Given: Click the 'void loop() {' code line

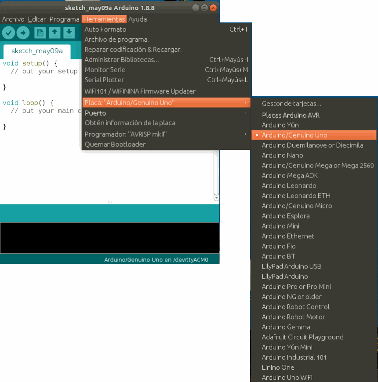Looking at the screenshot, I should (28, 103).
